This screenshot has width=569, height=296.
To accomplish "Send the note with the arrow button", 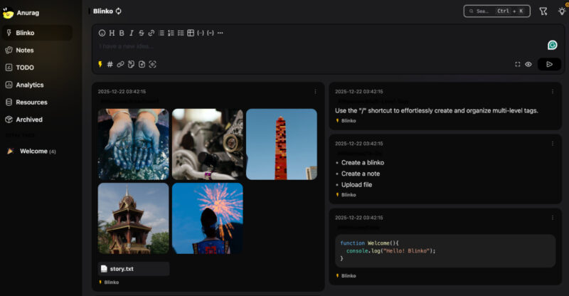I will coord(549,64).
